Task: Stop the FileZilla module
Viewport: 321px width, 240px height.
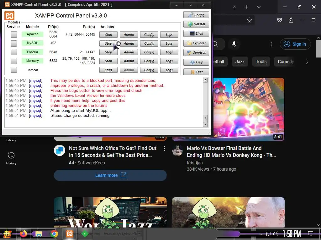Action: (x=108, y=52)
